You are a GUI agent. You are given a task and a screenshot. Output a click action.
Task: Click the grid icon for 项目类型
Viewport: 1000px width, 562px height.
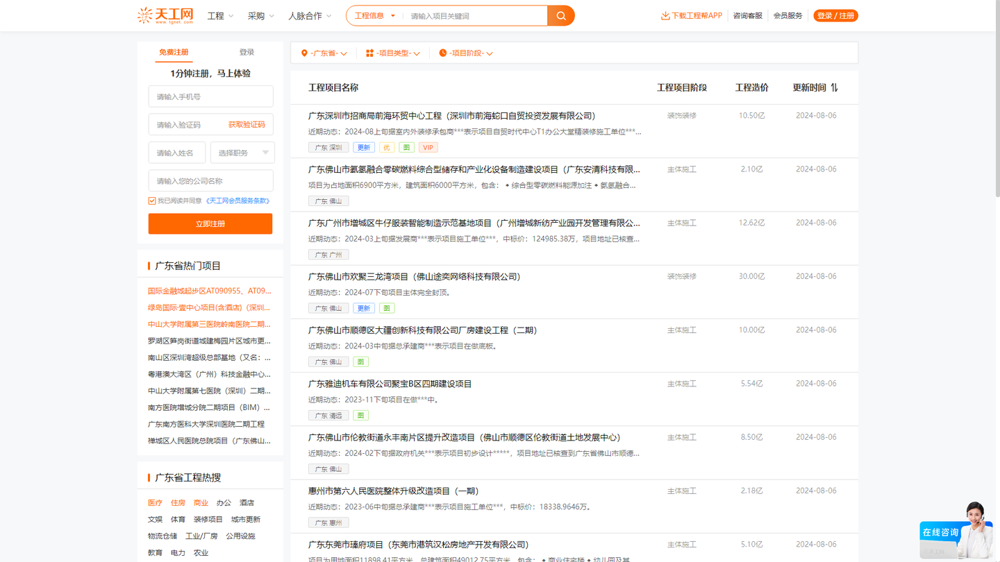click(x=369, y=53)
